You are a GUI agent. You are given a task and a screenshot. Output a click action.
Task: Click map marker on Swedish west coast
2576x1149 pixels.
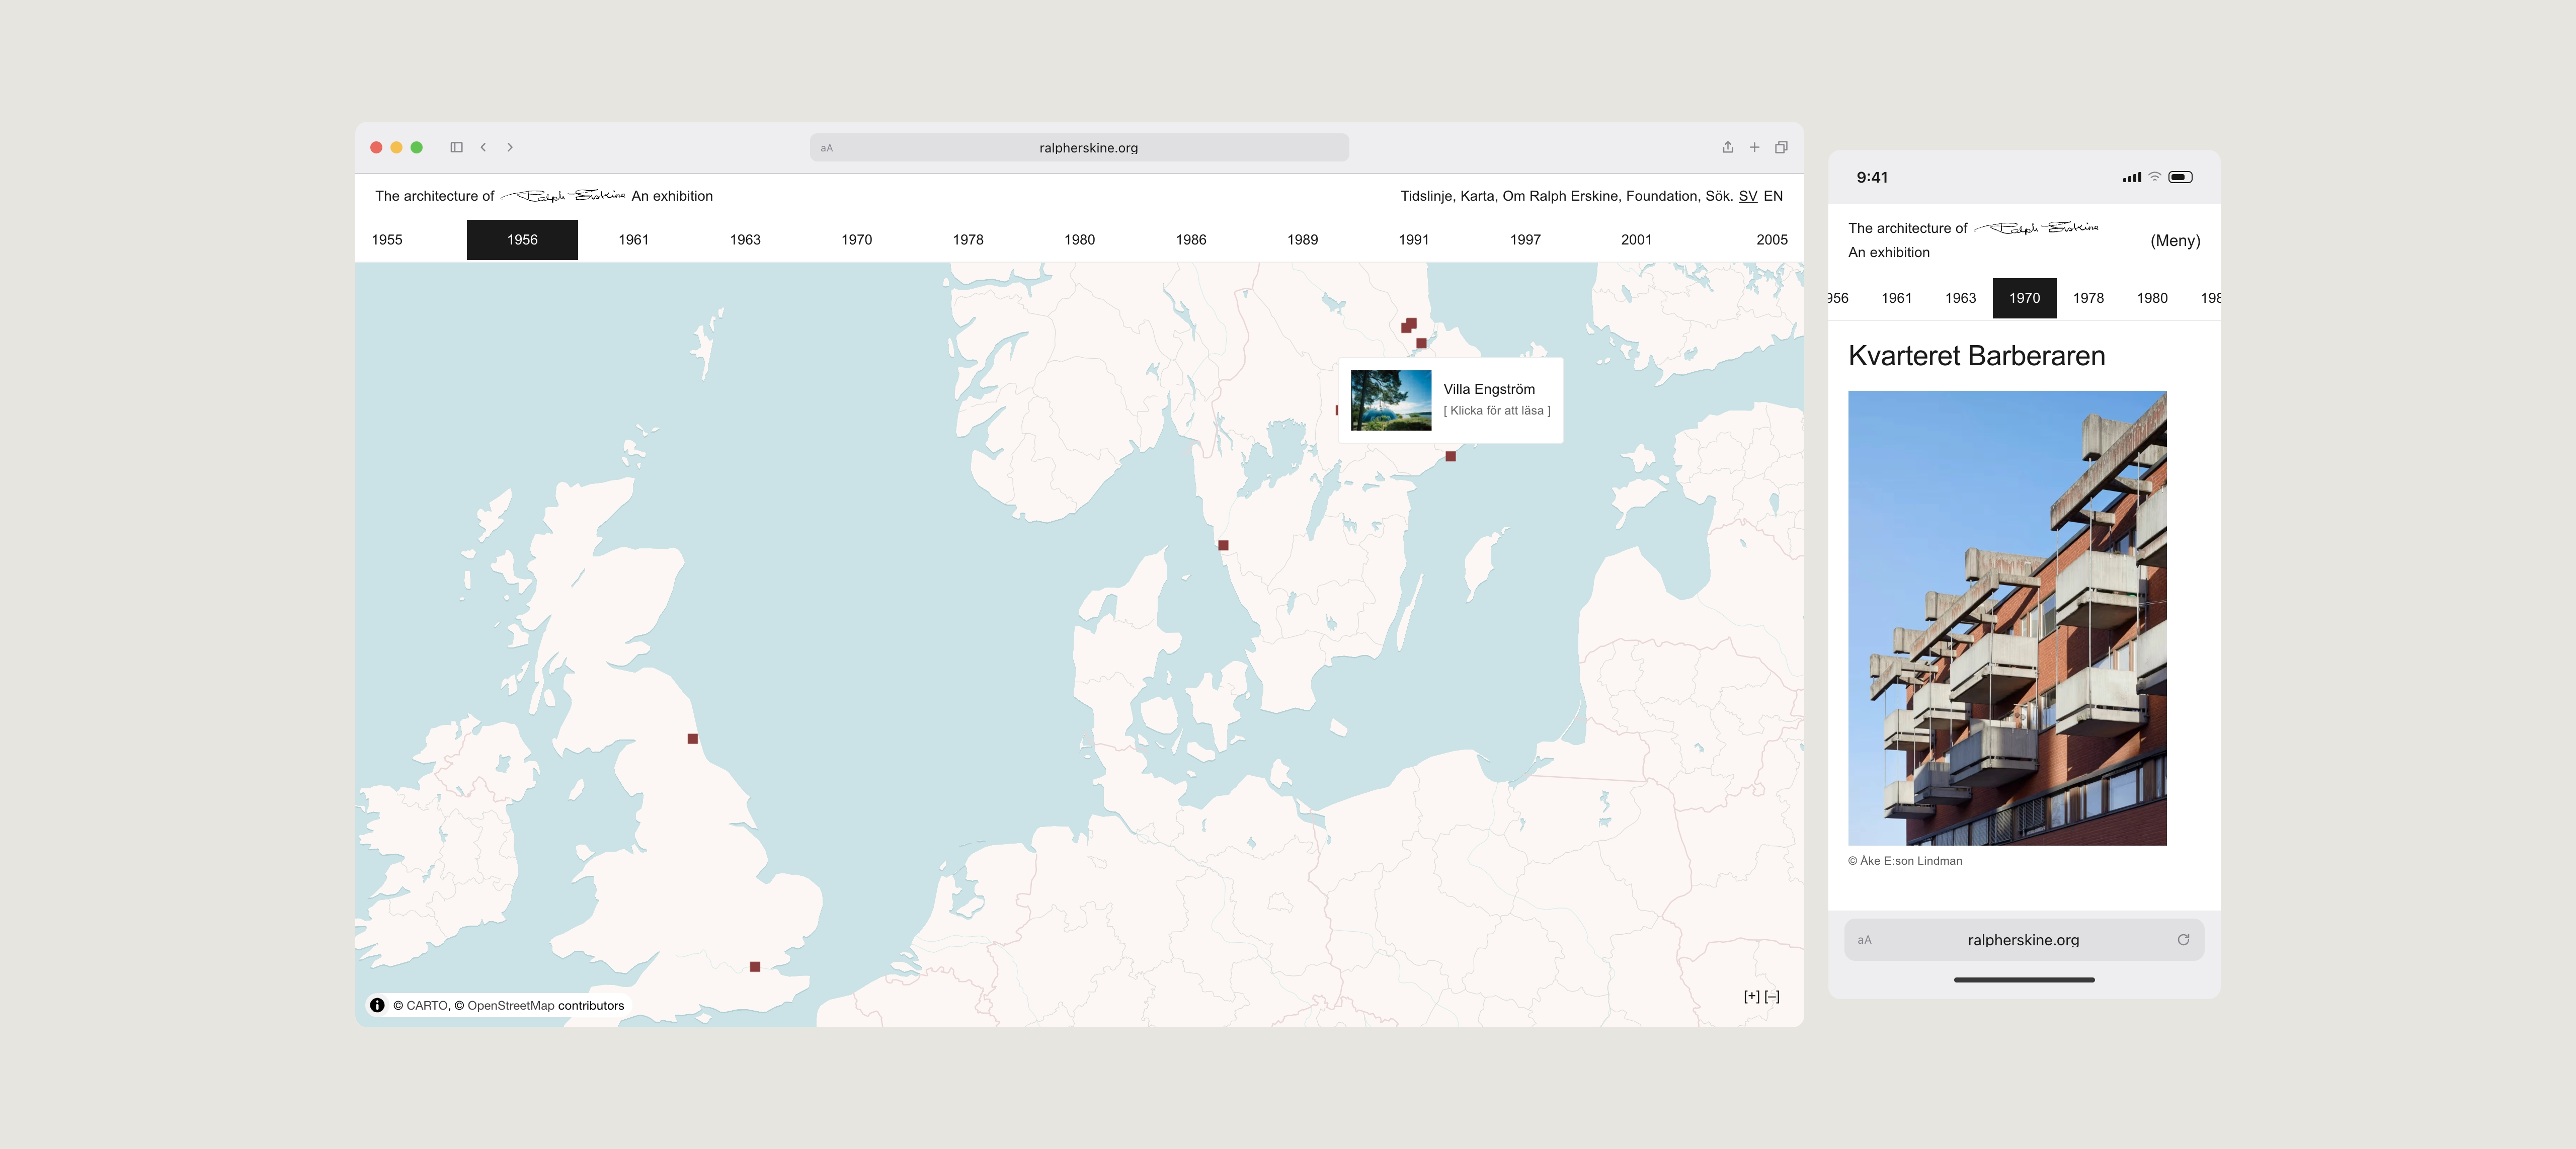1223,545
